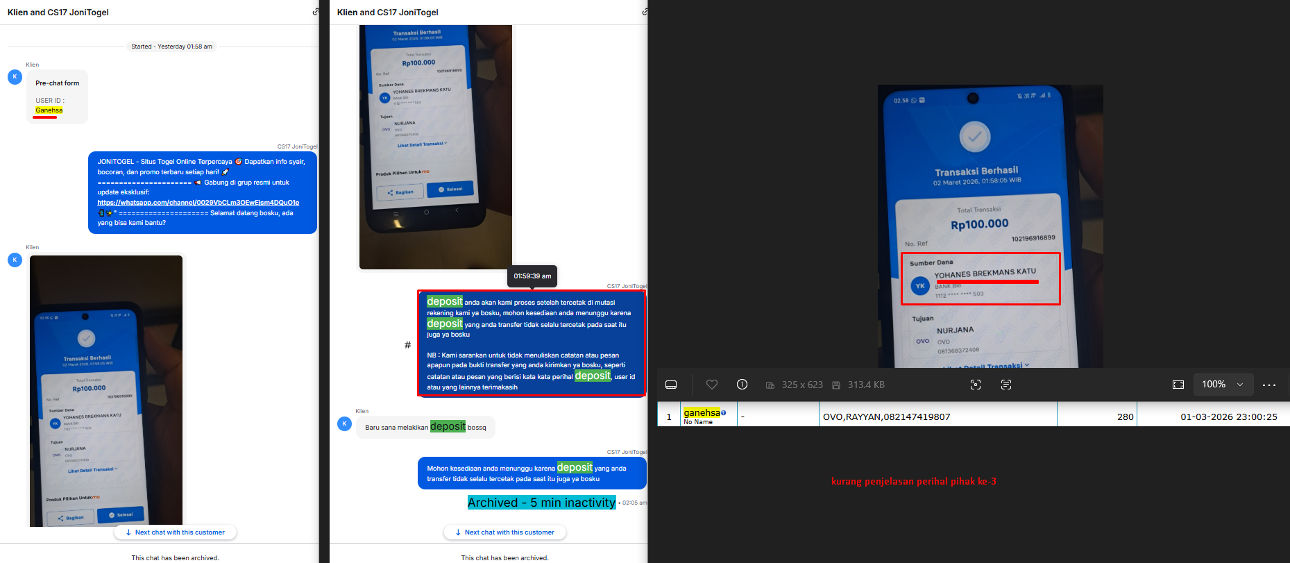
Task: Mark the photo as favorite with heart icon
Action: click(712, 385)
